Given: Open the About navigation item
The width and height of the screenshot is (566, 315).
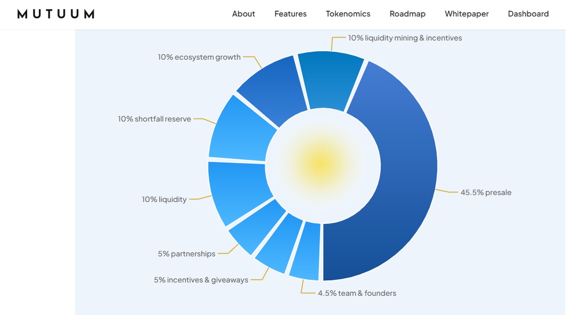Looking at the screenshot, I should click(243, 14).
